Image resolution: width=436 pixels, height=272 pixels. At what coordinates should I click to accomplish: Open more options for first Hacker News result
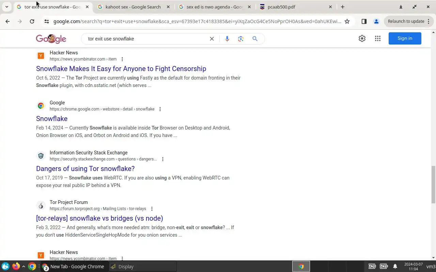pyautogui.click(x=122, y=59)
